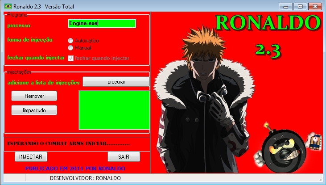This screenshot has width=326, height=185.
Task: Toggle the fechar quando injectar checkbox
Action: (71, 59)
